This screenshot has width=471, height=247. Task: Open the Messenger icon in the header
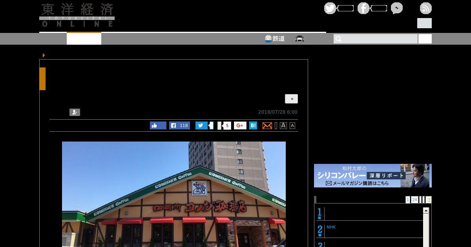396,8
